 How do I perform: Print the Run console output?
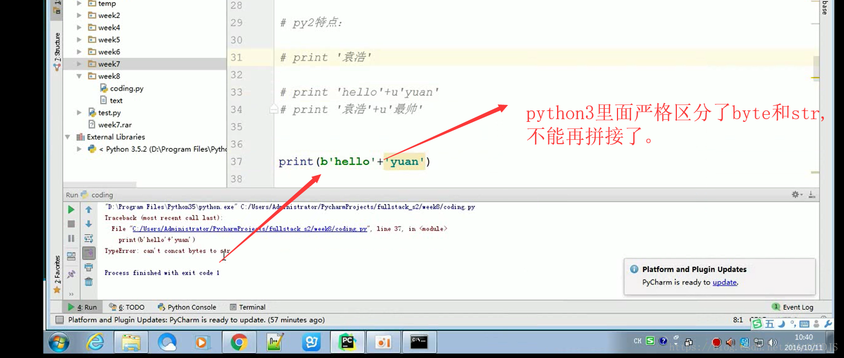89,267
